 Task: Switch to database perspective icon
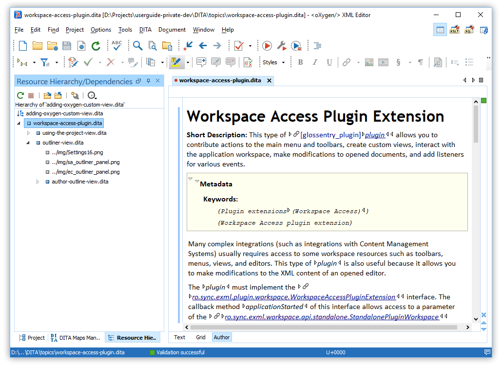(484, 30)
